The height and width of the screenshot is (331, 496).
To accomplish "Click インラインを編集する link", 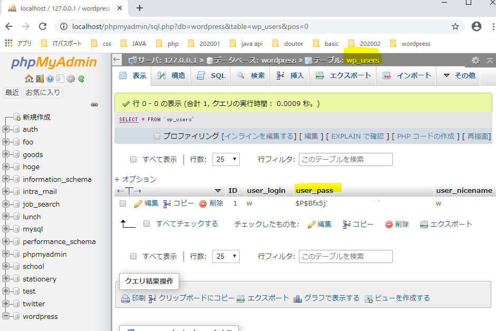I will point(259,136).
